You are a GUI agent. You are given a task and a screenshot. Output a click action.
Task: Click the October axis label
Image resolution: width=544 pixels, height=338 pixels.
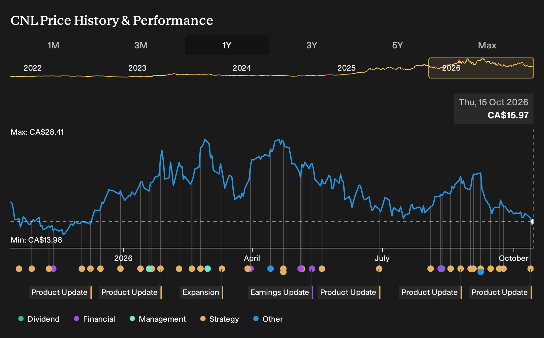(514, 258)
